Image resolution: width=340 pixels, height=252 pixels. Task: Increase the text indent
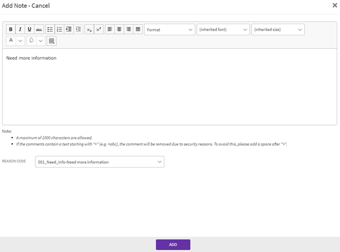(x=69, y=29)
